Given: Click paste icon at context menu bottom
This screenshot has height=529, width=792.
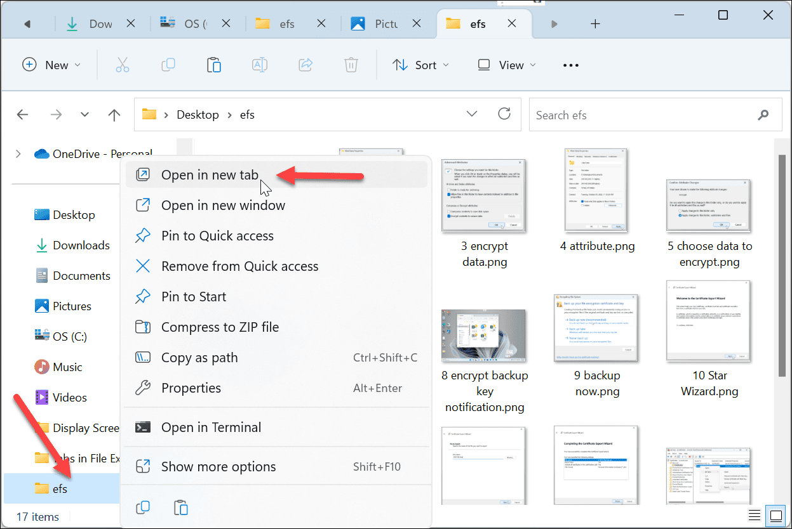Looking at the screenshot, I should 180,507.
